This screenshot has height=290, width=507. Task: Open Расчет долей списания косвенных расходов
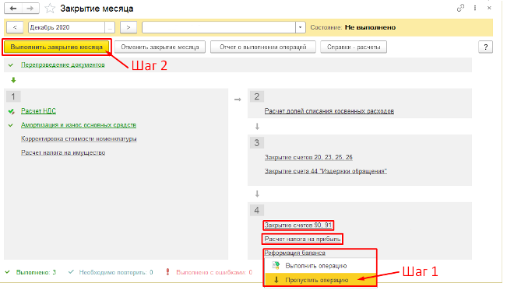pos(329,111)
